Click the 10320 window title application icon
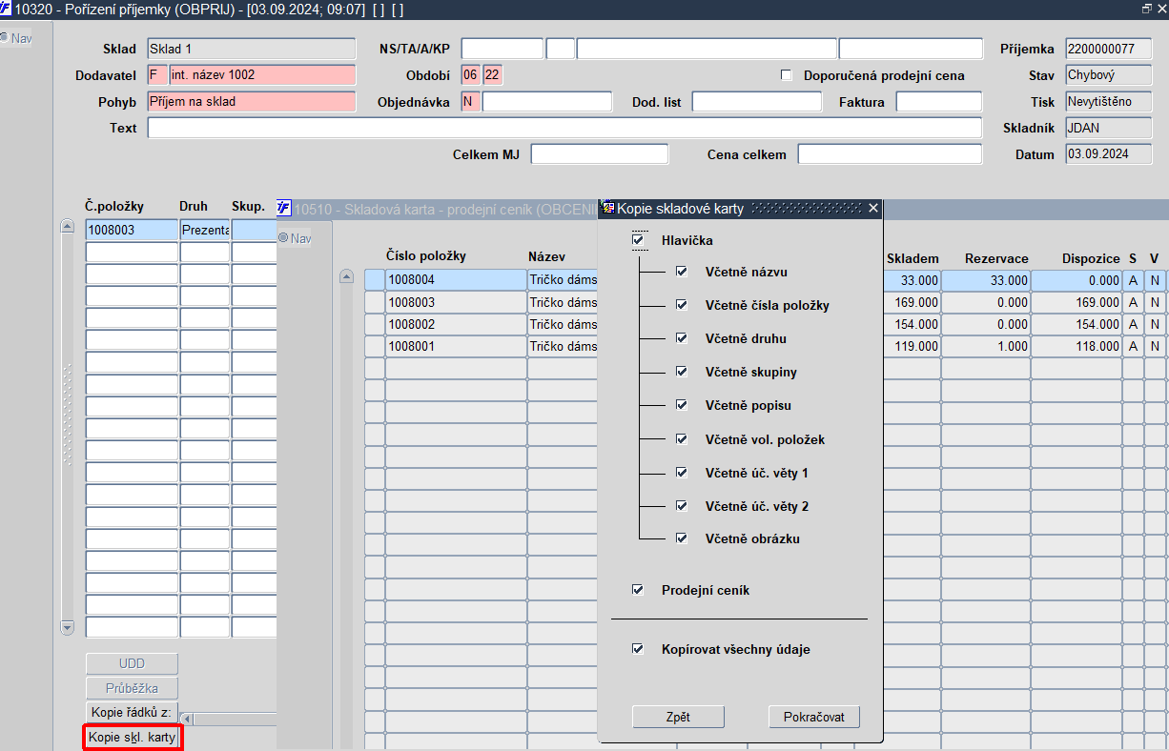The width and height of the screenshot is (1169, 751). pos(7,8)
